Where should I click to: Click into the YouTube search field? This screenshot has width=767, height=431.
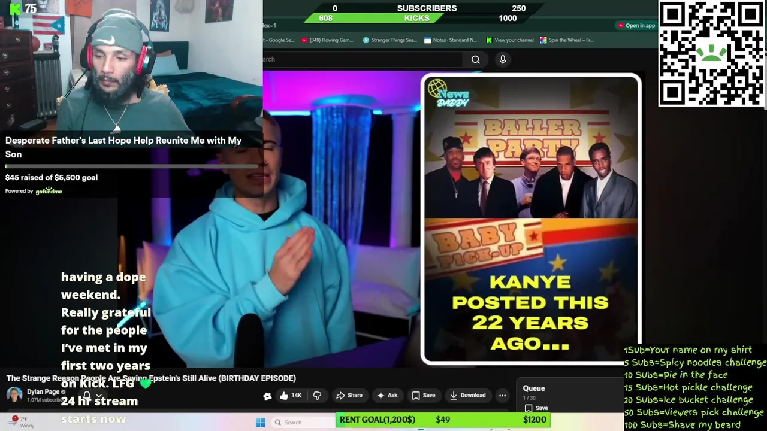(x=363, y=59)
